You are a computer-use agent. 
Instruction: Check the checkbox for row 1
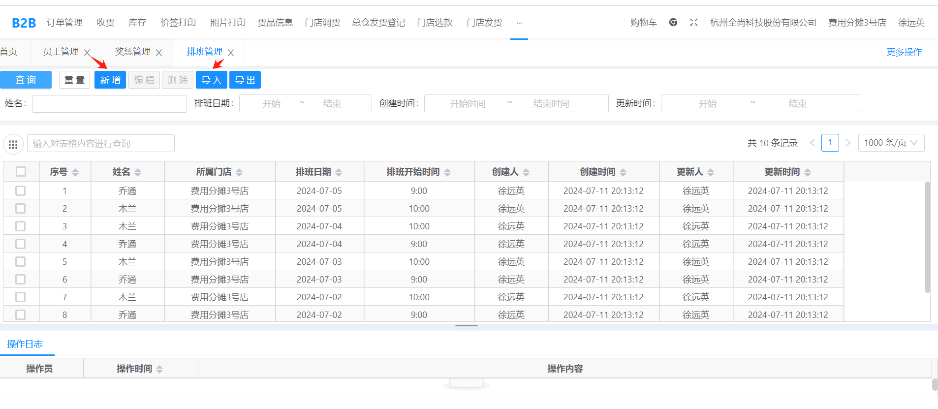[x=21, y=190]
